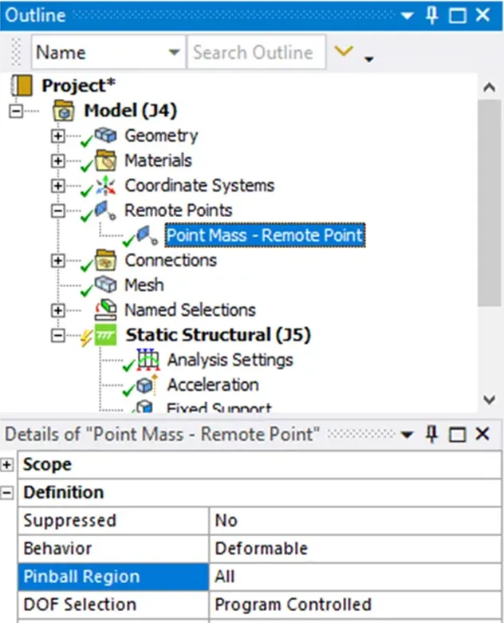Select Materials in the outline tree

pos(158,160)
